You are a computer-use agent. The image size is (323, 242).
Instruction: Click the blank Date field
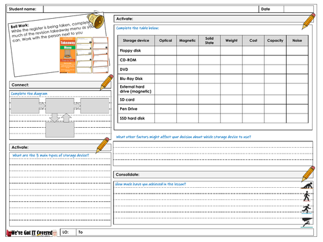(298, 9)
